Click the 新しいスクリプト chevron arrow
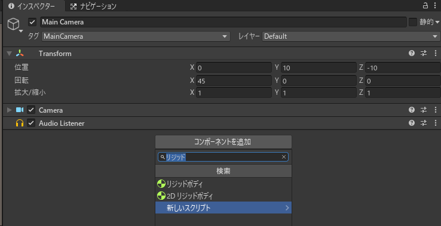 [287, 208]
